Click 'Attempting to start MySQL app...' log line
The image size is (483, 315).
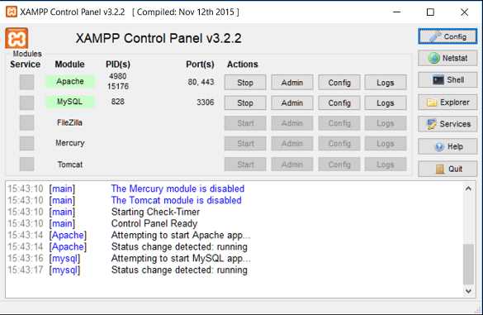[181, 258]
